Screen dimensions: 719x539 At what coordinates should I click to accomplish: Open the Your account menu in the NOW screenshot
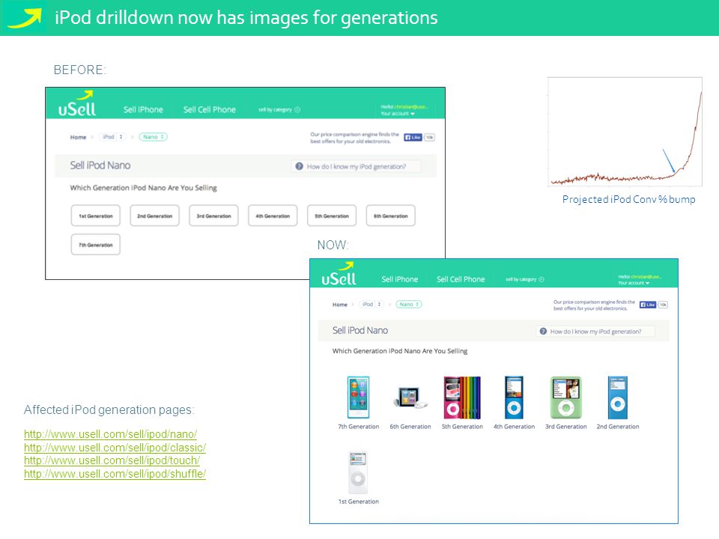coord(634,283)
